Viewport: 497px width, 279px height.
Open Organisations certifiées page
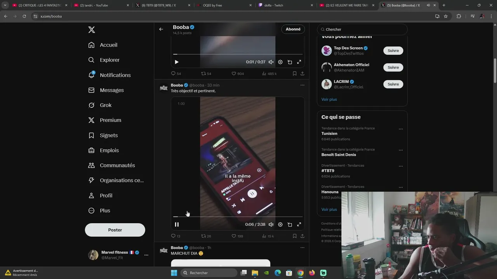coord(116,180)
